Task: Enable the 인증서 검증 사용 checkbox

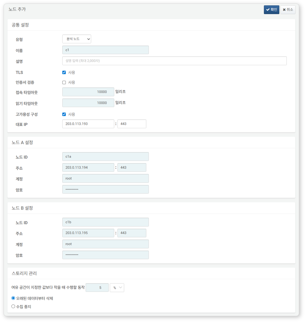Action: point(64,82)
